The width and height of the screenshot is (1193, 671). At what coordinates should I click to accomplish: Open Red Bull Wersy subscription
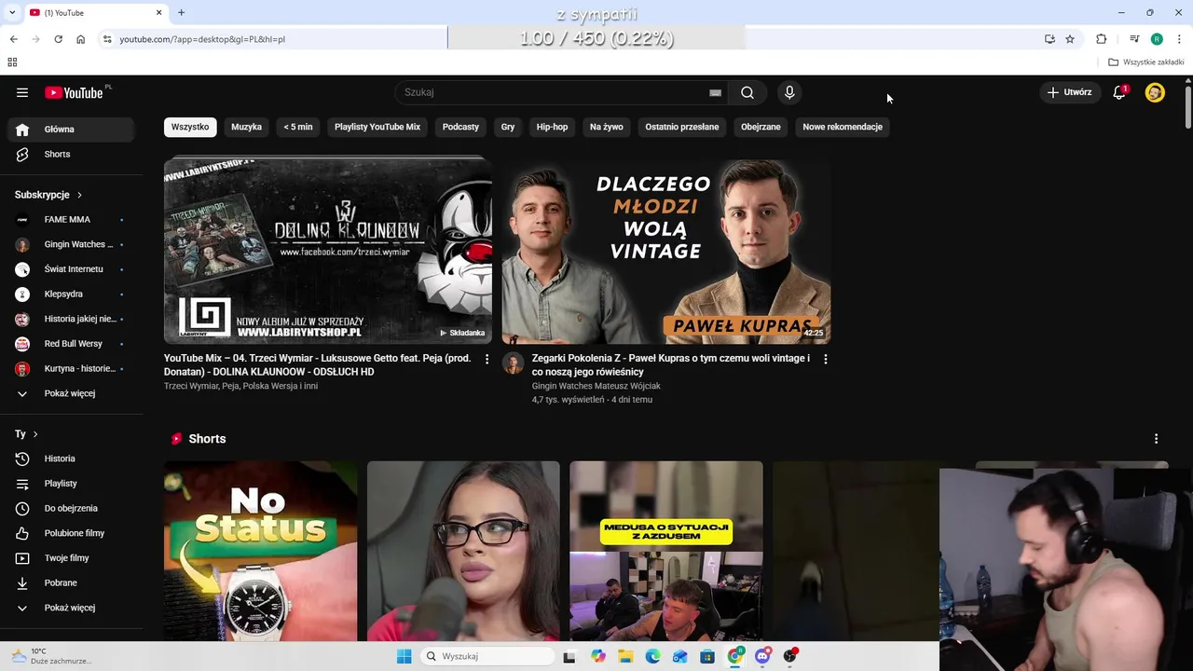click(x=71, y=344)
